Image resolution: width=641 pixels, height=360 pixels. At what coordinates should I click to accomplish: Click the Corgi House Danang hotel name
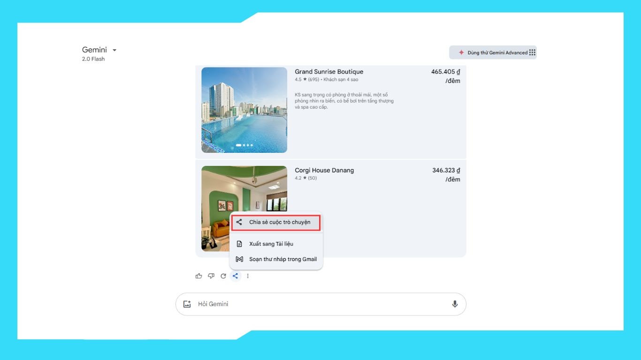[x=324, y=170]
